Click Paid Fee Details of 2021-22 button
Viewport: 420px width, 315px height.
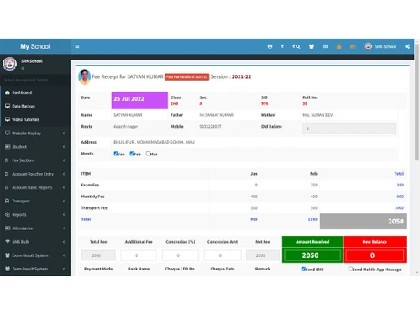[x=186, y=76]
